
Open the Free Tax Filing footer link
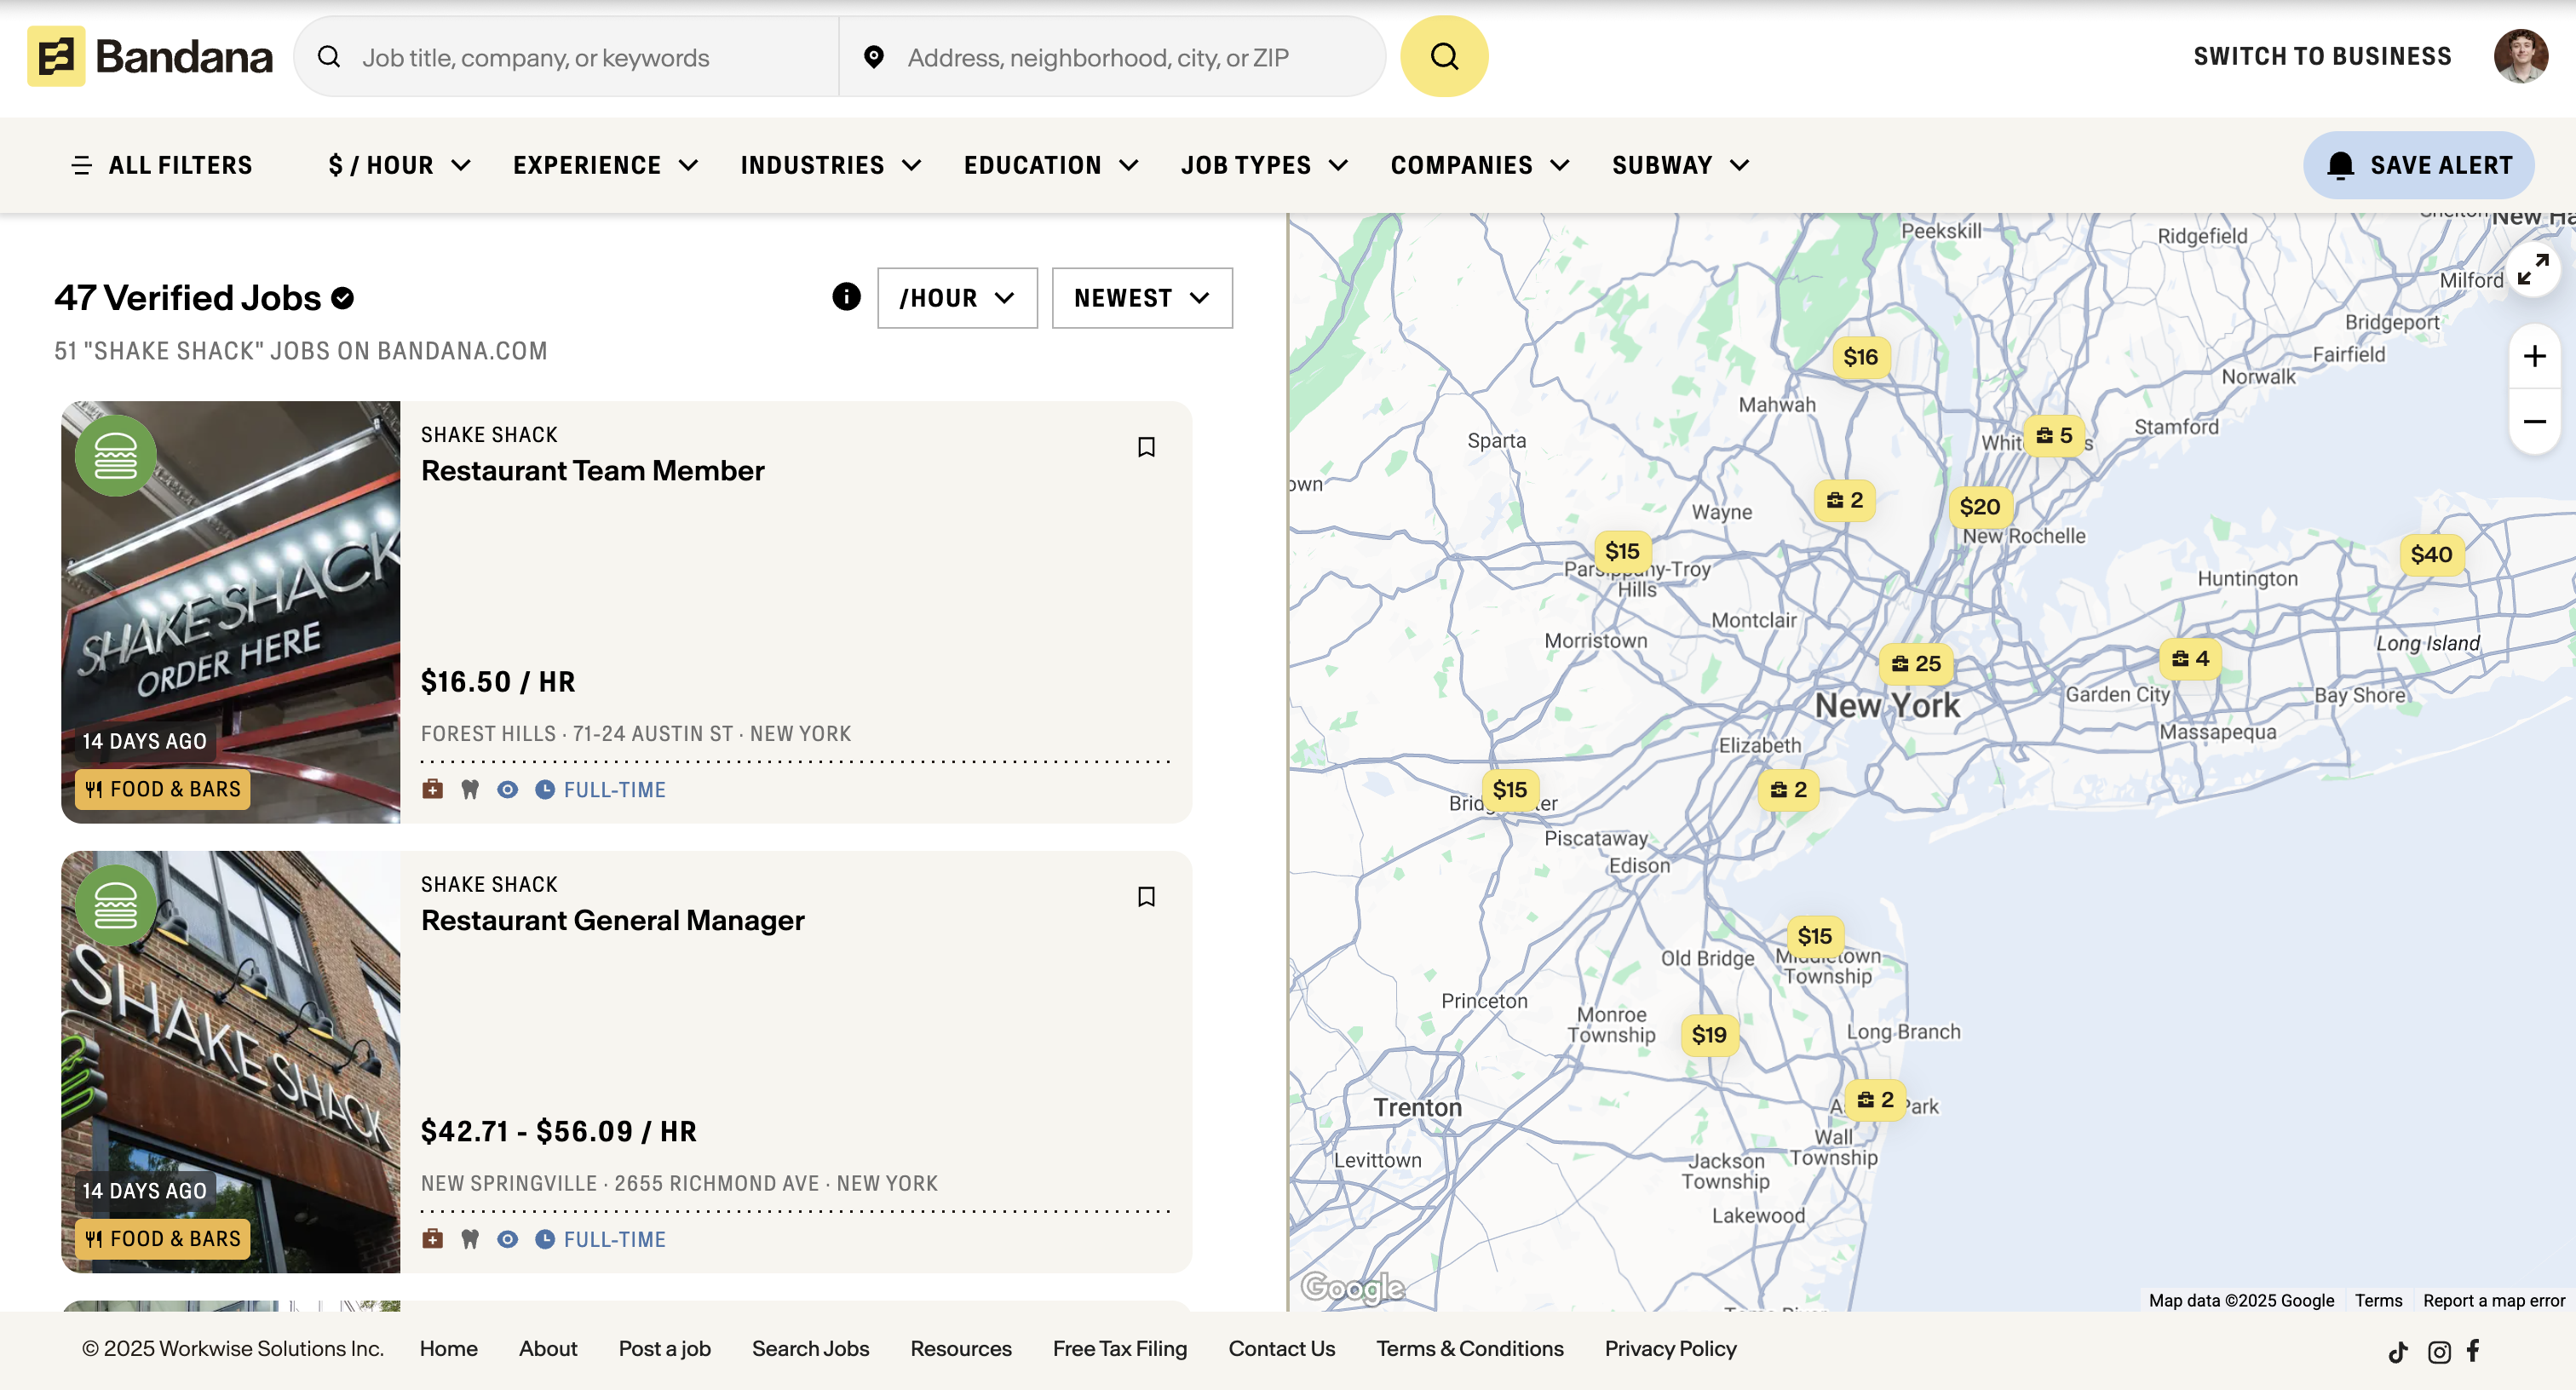[x=1119, y=1348]
